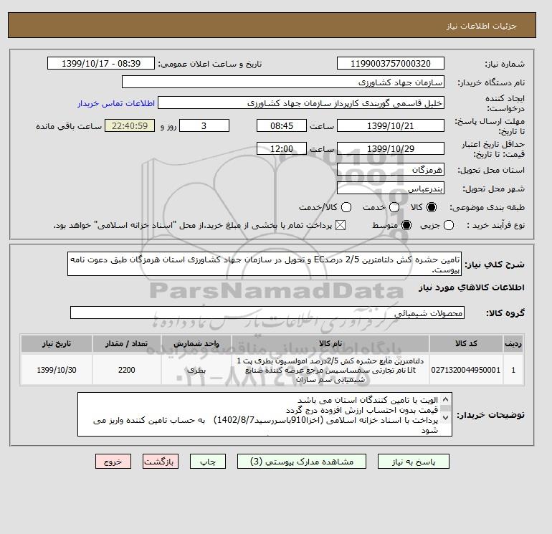Click scroll down arrow in توضیحات خریدار box
This screenshot has width=552, height=534.
click(445, 418)
